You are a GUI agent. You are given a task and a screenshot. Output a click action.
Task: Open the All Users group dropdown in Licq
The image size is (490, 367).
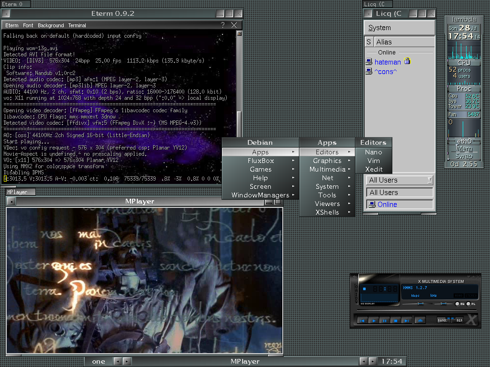coord(400,180)
